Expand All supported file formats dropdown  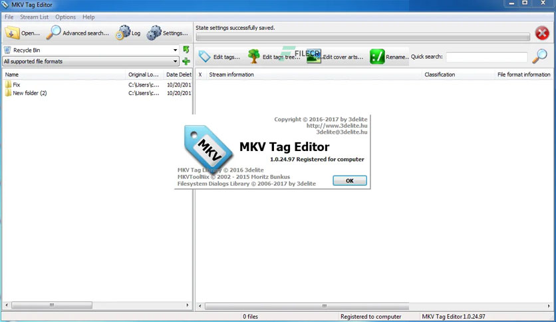click(x=175, y=61)
